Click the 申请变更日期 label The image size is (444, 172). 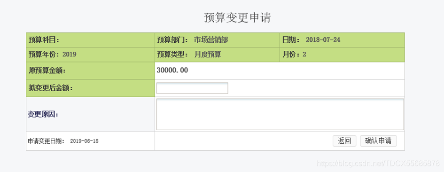coord(47,141)
